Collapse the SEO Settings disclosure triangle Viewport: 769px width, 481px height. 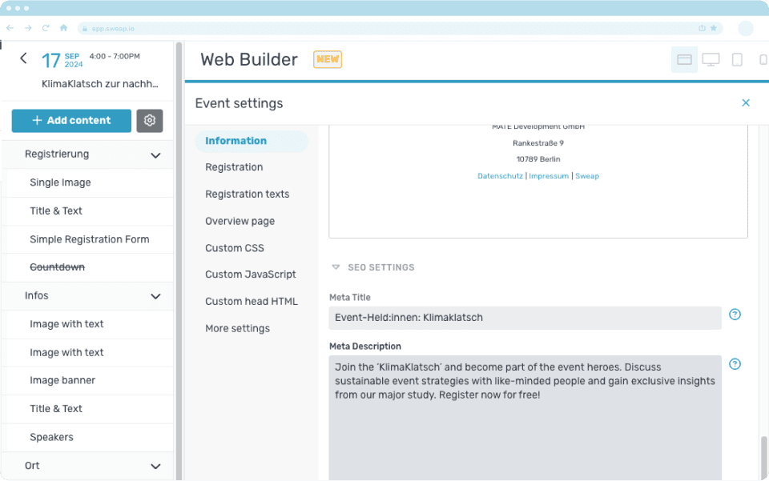(336, 267)
